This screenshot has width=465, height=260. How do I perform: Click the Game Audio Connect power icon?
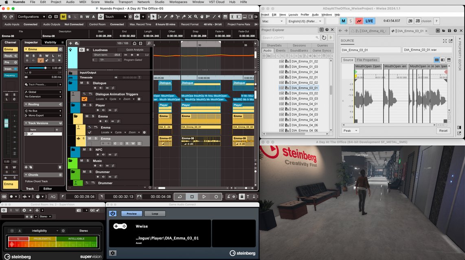point(113,213)
